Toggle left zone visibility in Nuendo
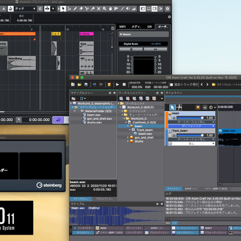241x241 pixels. coord(143,9)
